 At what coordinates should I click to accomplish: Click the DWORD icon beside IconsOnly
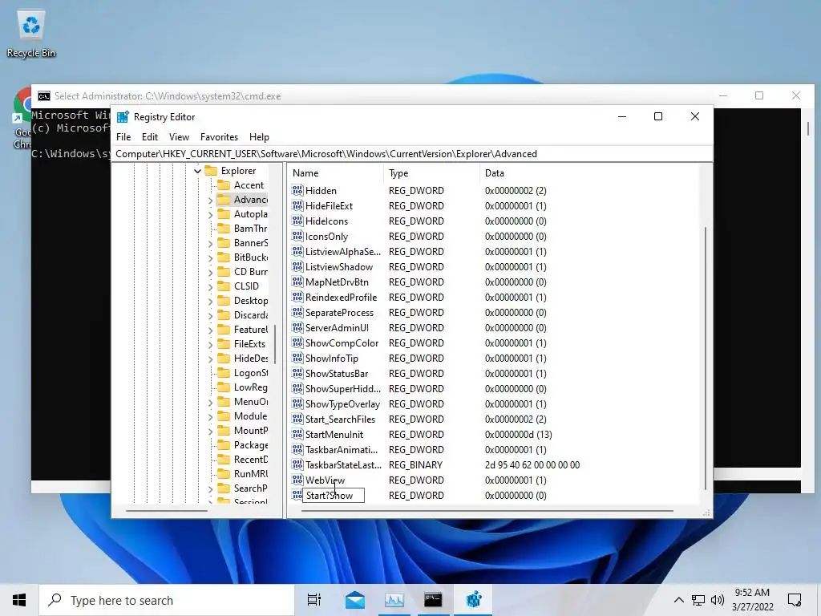297,236
